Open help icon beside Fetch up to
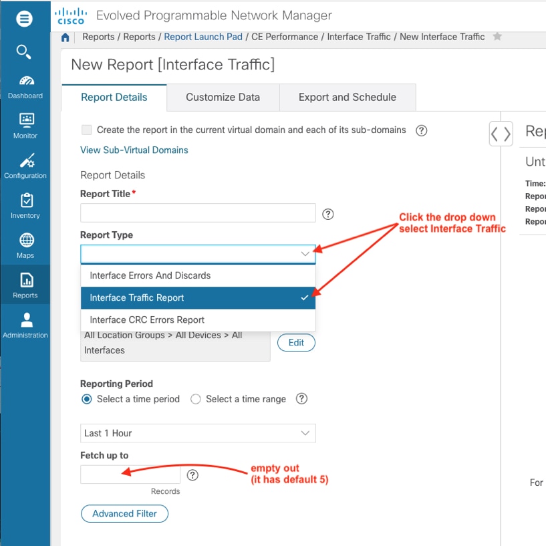This screenshot has height=546, width=546. (192, 475)
